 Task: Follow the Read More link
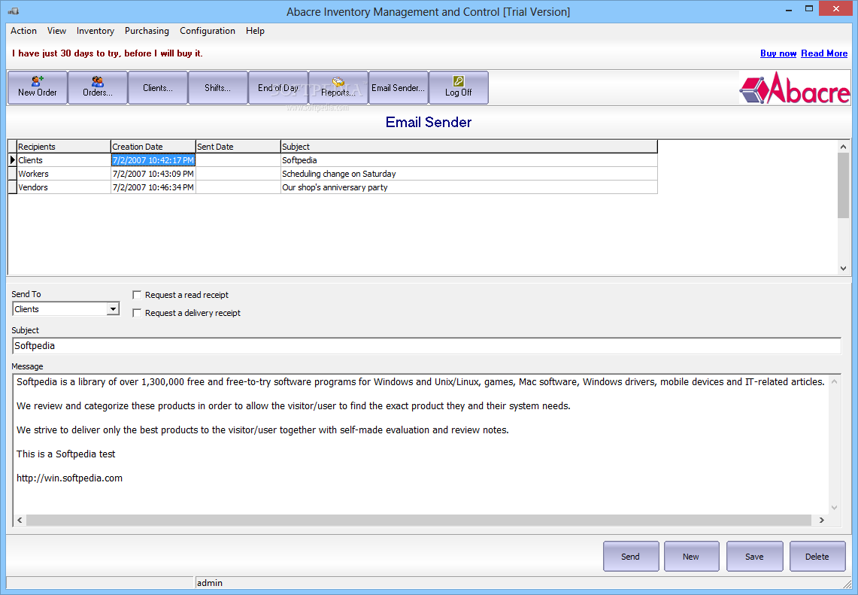point(824,53)
